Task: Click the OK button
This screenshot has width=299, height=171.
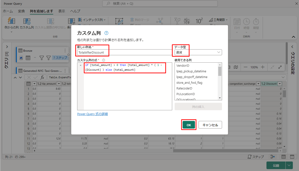Action: (189, 125)
